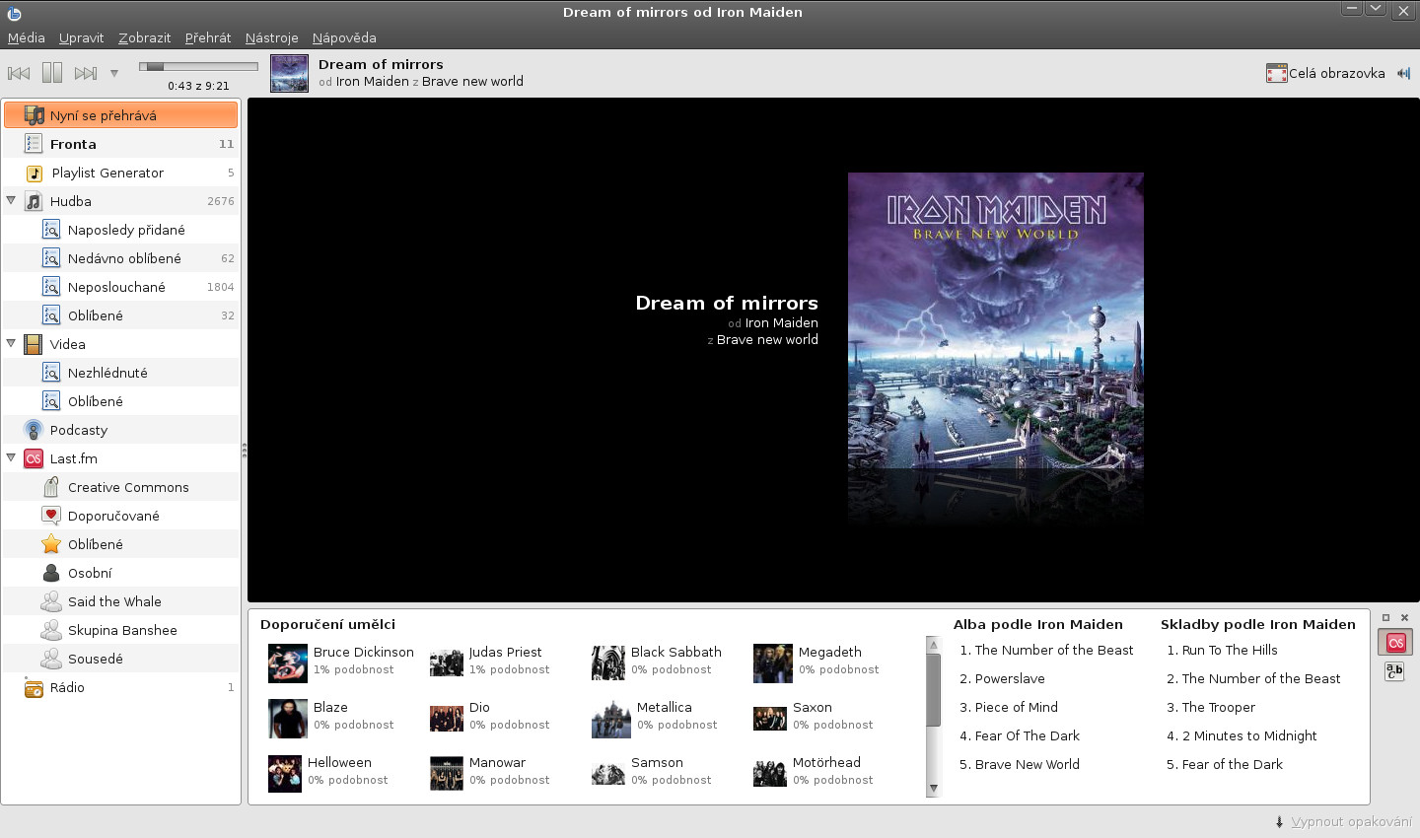The width and height of the screenshot is (1420, 838).
Task: Open Oblíbené music playlist with 32 items
Action: pyautogui.click(x=120, y=315)
